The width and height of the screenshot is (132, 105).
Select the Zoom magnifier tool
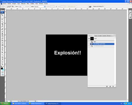pos(2,64)
